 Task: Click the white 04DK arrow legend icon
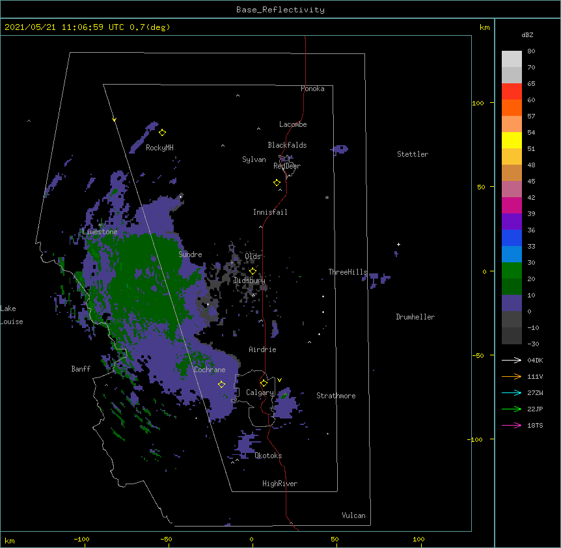pyautogui.click(x=512, y=360)
